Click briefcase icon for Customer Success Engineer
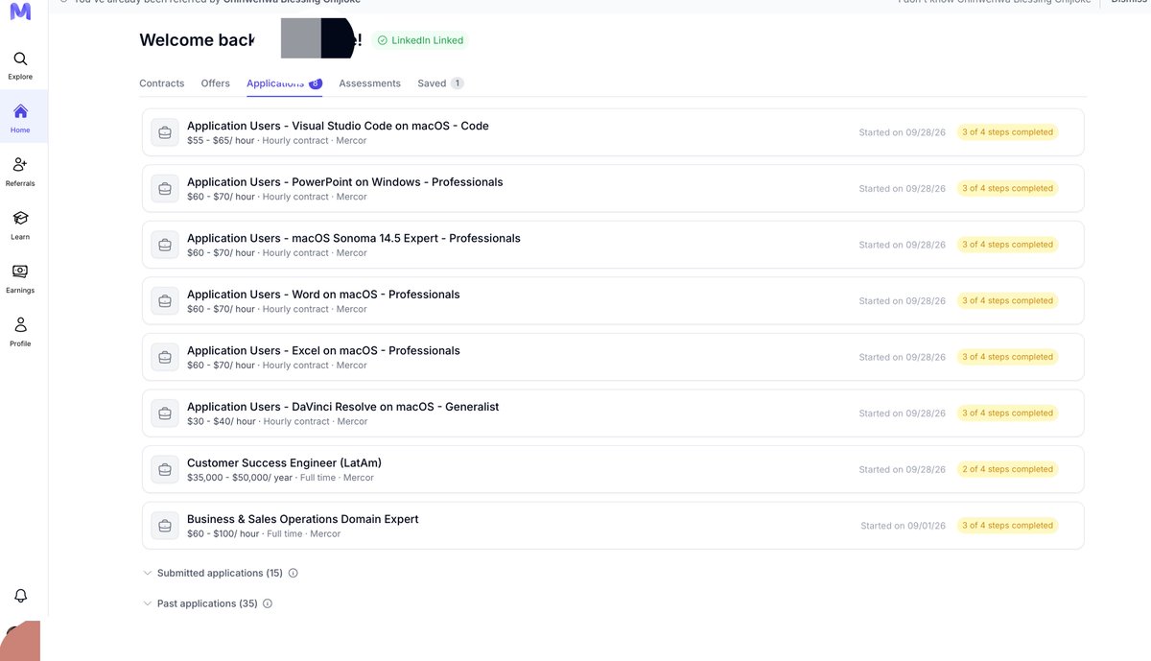 (165, 469)
